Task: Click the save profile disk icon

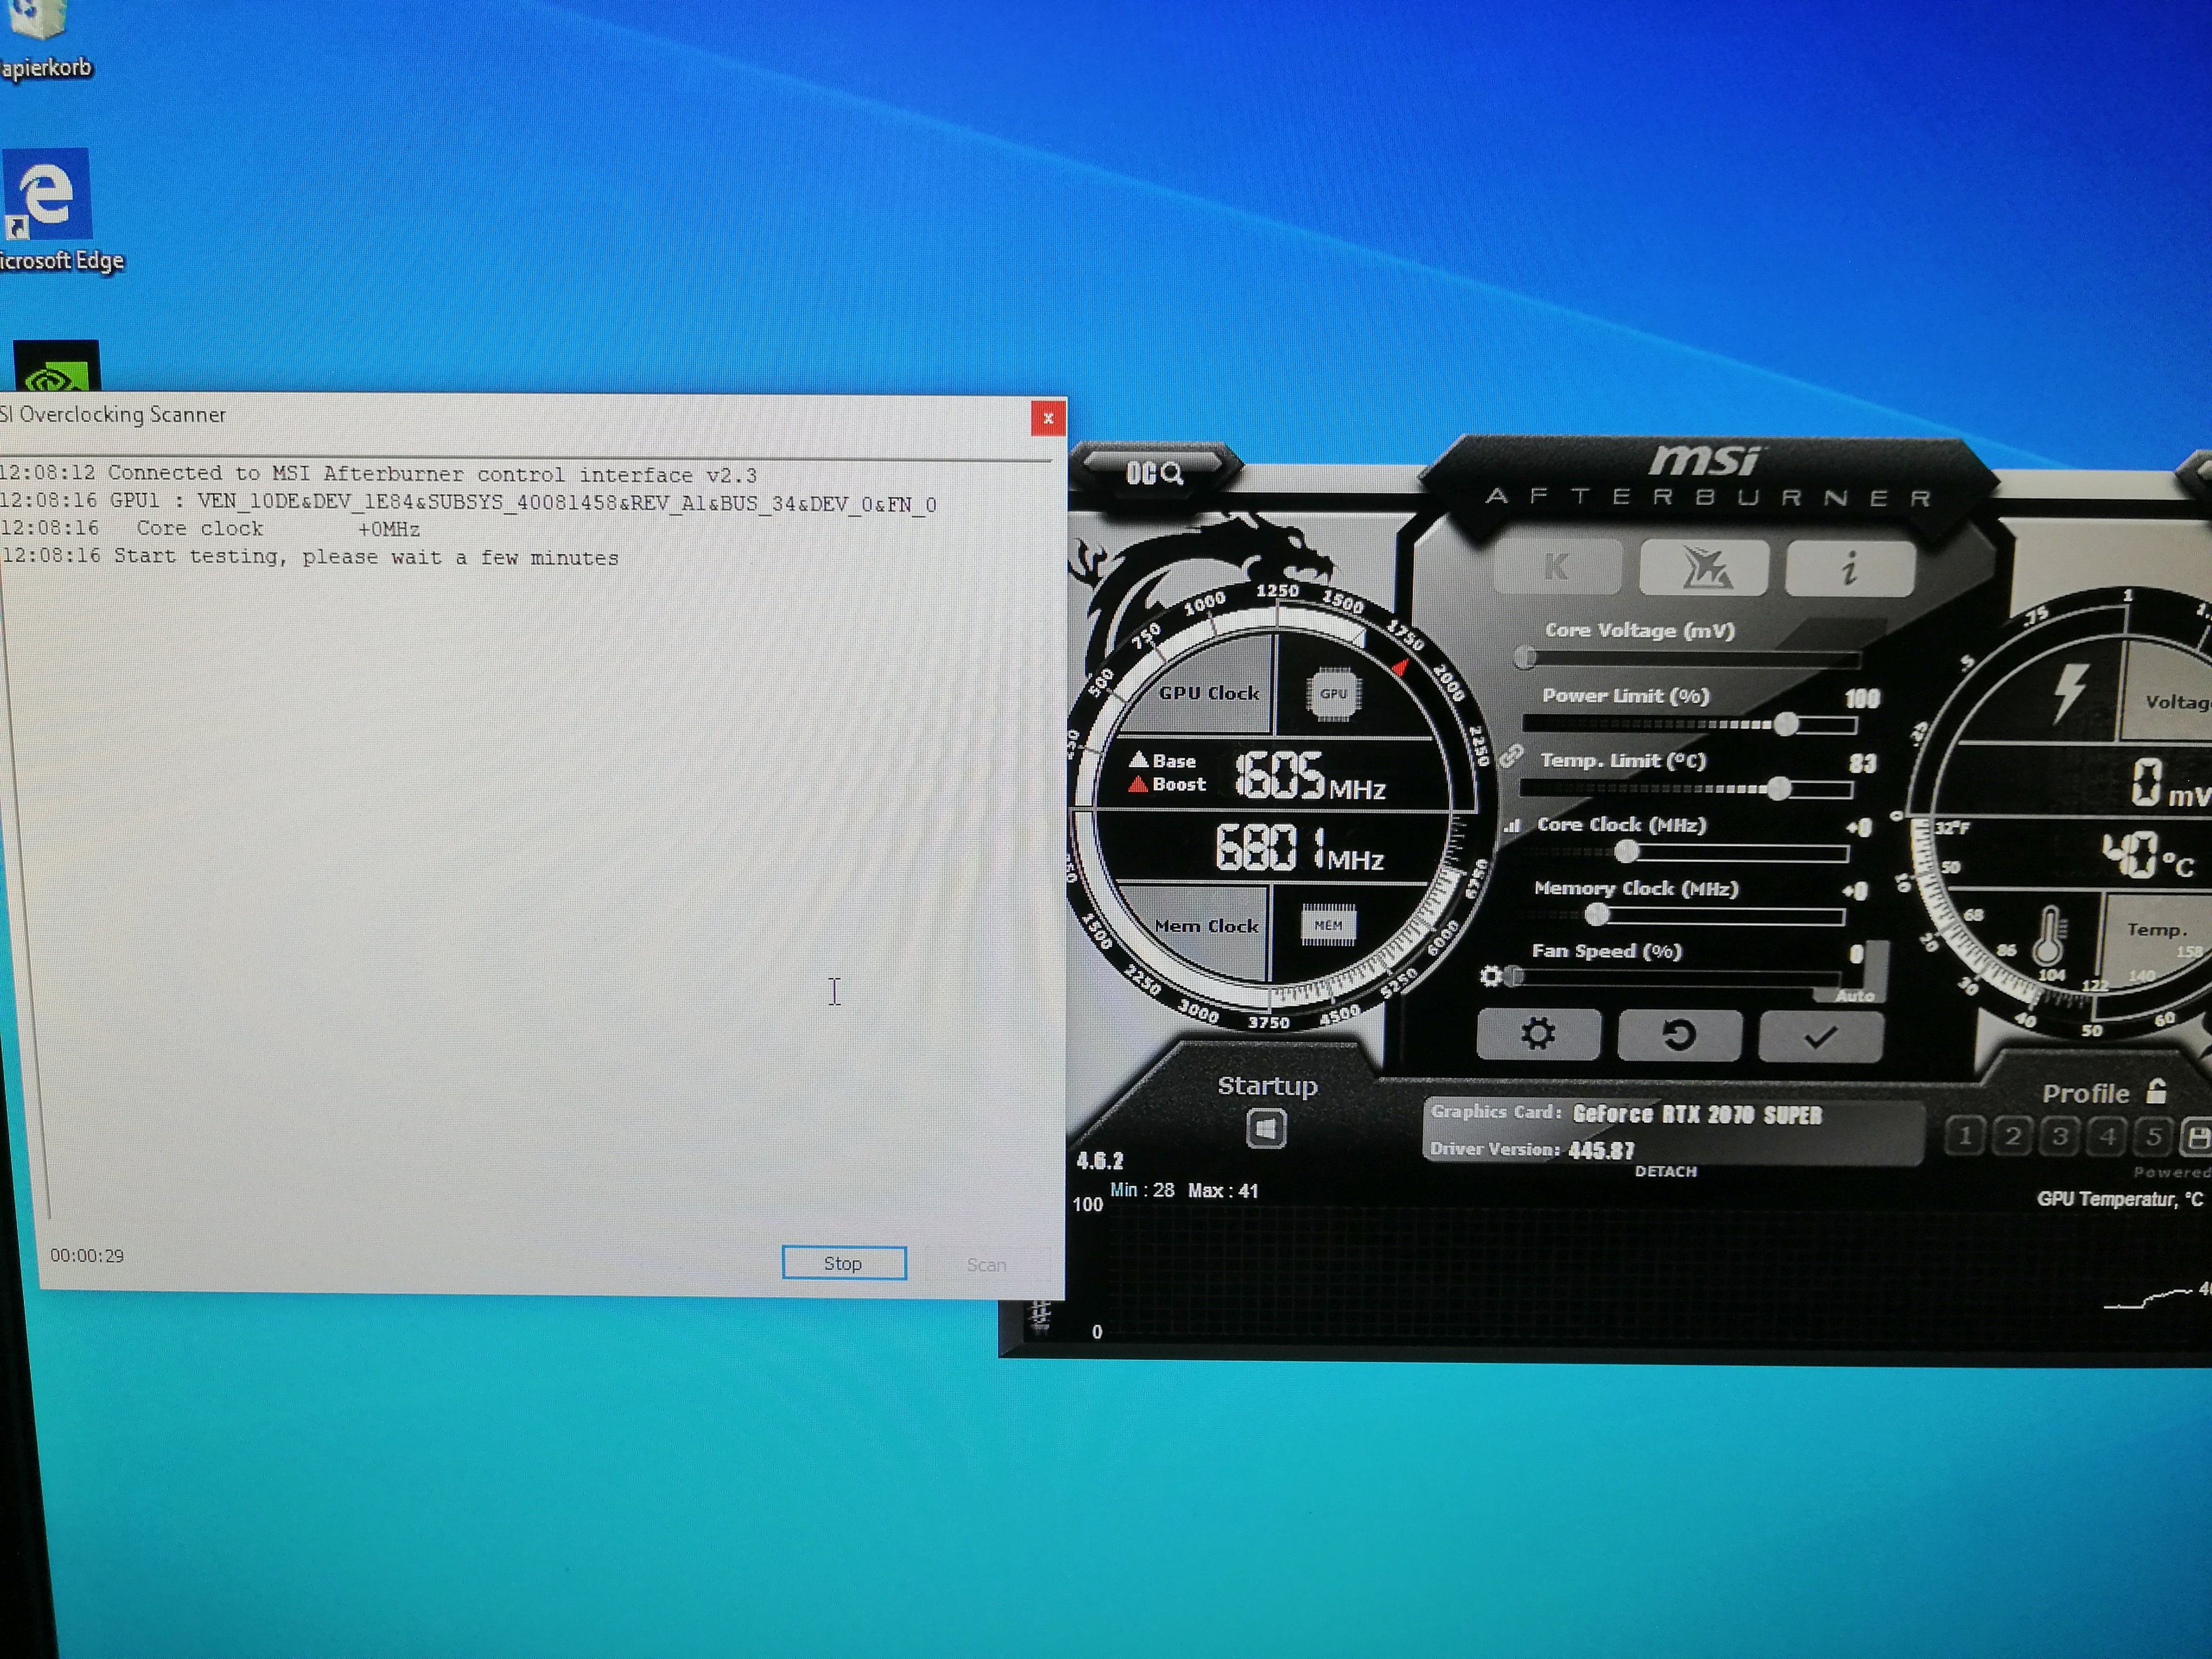Action: (x=2198, y=1136)
